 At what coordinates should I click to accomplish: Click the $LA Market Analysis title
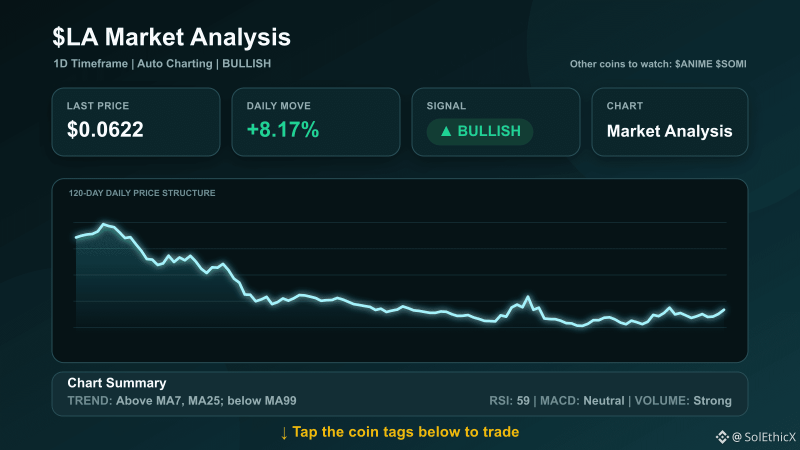pos(171,37)
